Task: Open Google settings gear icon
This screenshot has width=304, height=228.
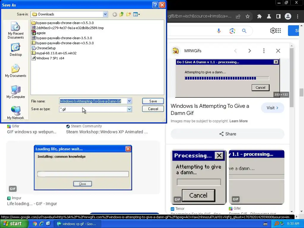Action: pyautogui.click(x=273, y=31)
